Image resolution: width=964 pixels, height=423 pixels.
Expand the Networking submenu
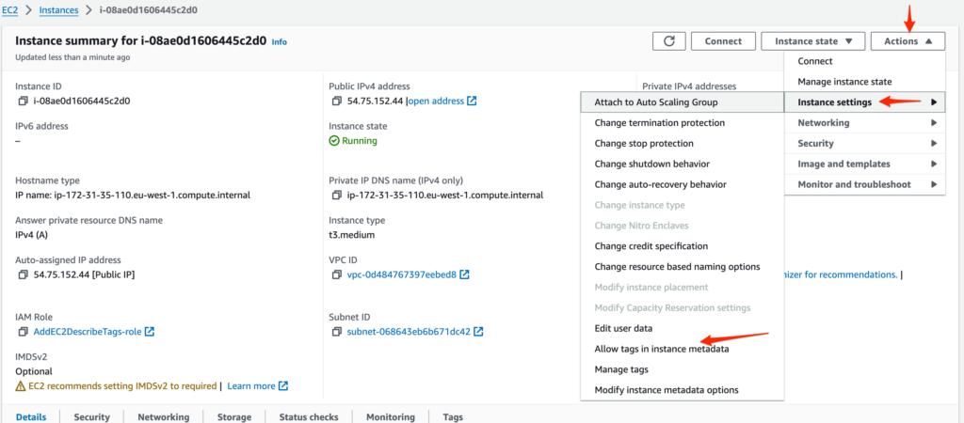[x=865, y=123]
